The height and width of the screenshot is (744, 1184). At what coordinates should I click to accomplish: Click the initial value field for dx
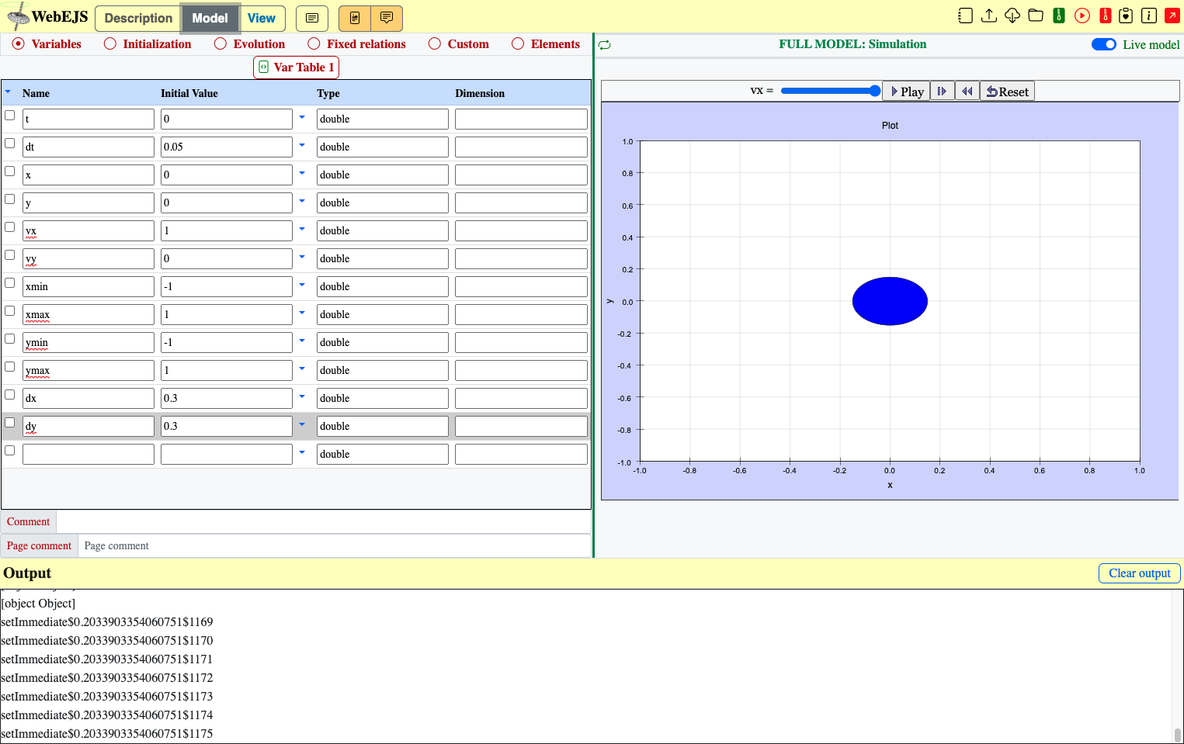227,398
